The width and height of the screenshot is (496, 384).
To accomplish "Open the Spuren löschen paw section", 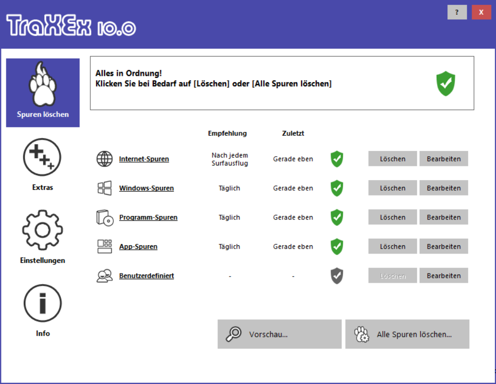I will click(43, 92).
